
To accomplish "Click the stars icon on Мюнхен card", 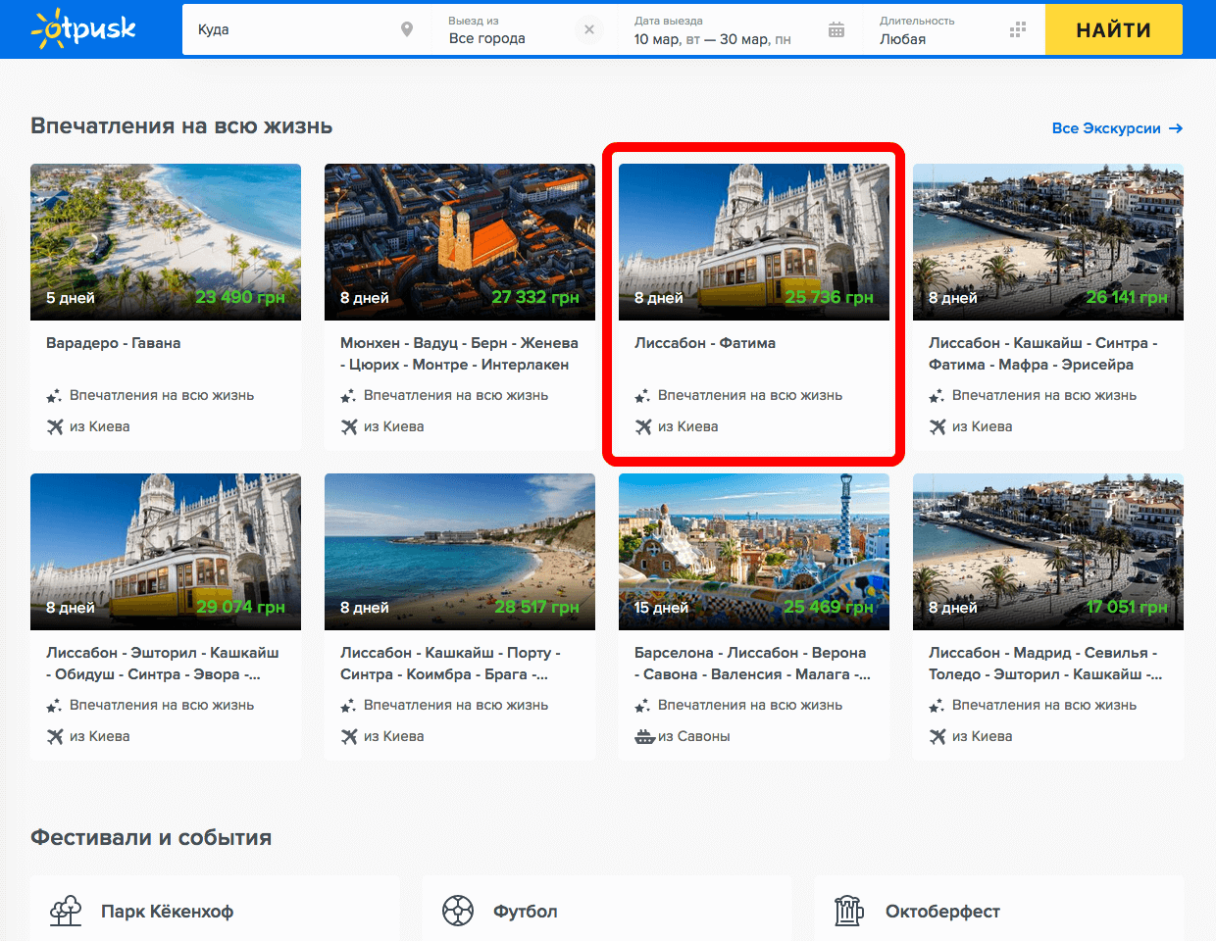I will pos(348,396).
